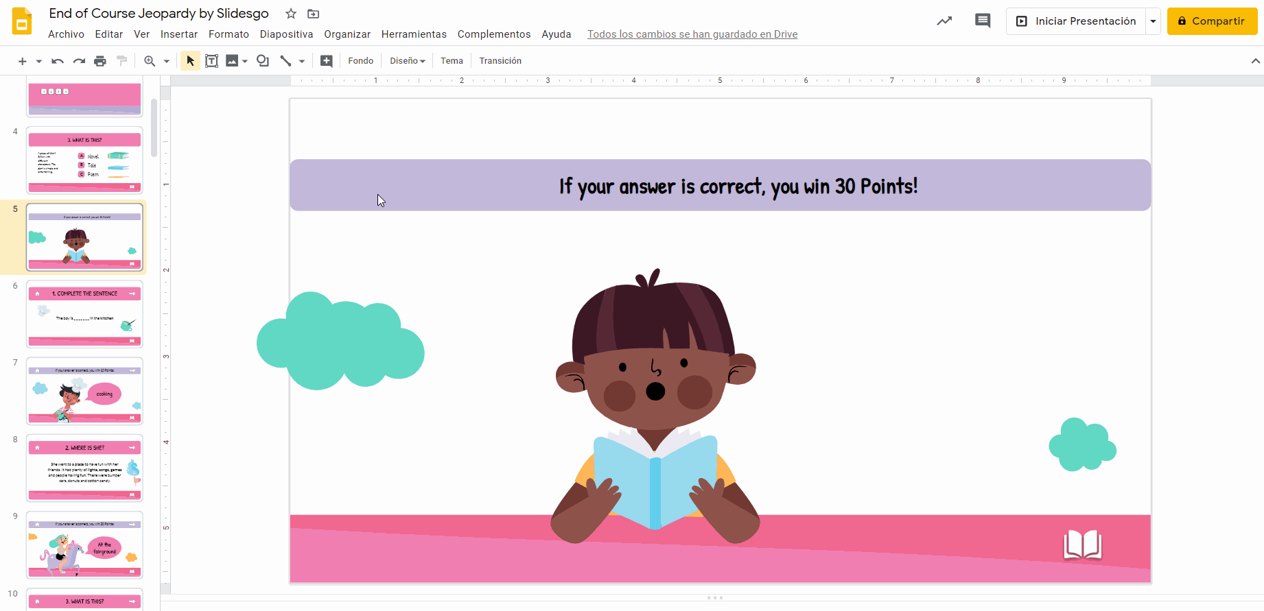Viewport: 1264px width, 611px height.
Task: Select the small teal cloud shape
Action: coord(1083,444)
